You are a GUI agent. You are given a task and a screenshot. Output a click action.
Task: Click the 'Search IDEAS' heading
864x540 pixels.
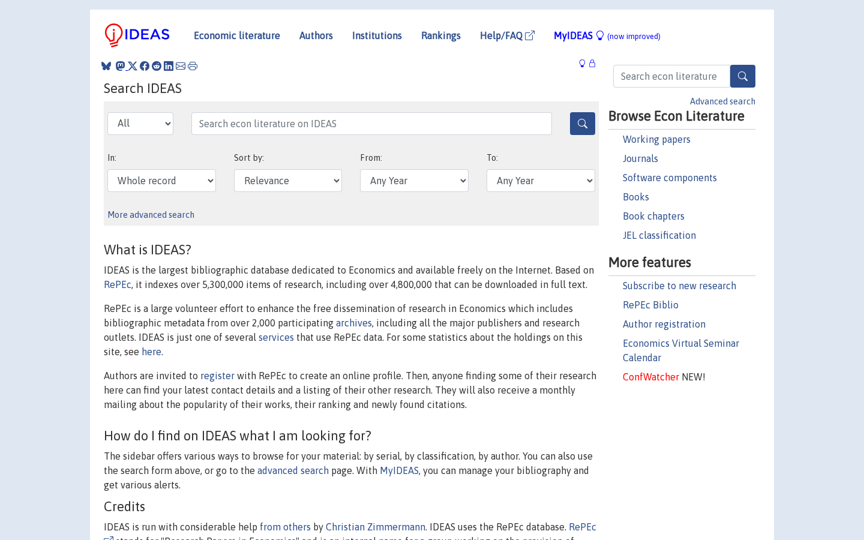[143, 88]
